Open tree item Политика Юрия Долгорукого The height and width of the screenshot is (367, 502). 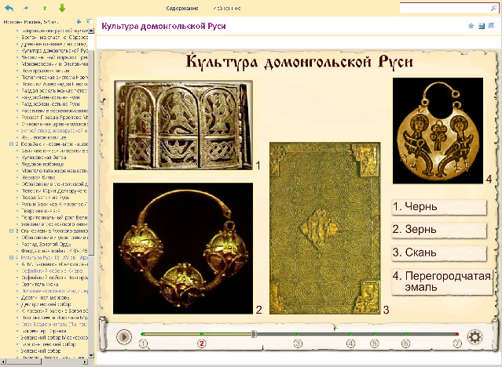pos(53,191)
